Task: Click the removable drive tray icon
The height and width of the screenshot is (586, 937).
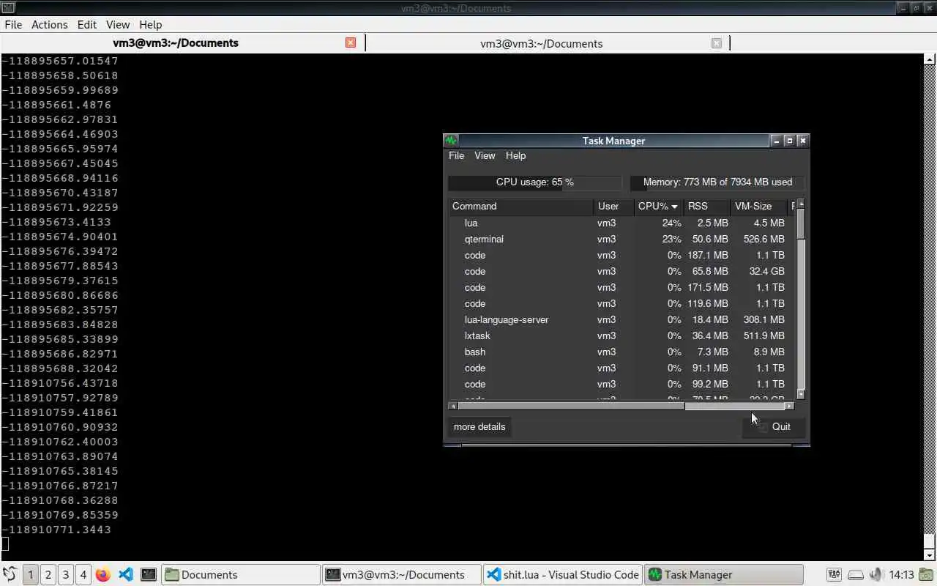Action: [855, 574]
